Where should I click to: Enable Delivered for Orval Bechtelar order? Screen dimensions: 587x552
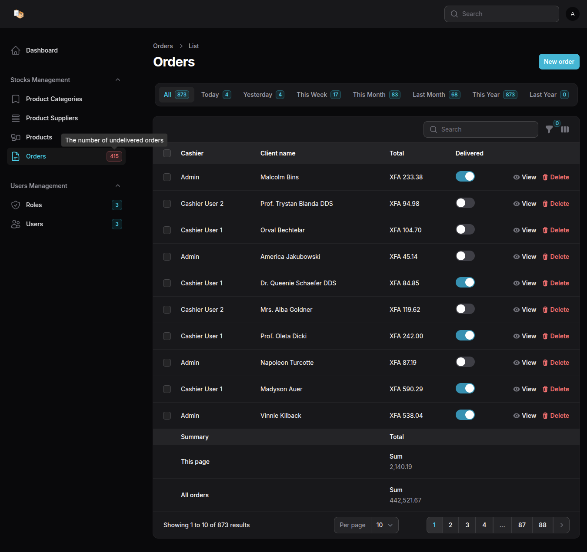[x=465, y=230]
